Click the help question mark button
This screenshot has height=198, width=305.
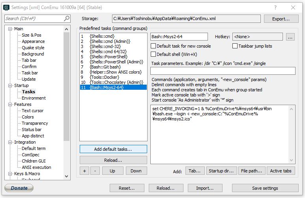[x=275, y=7]
